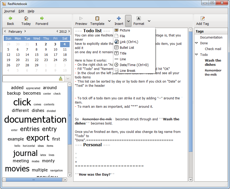
Task: Choose Picture from the Insert menu
Action: click(125, 30)
